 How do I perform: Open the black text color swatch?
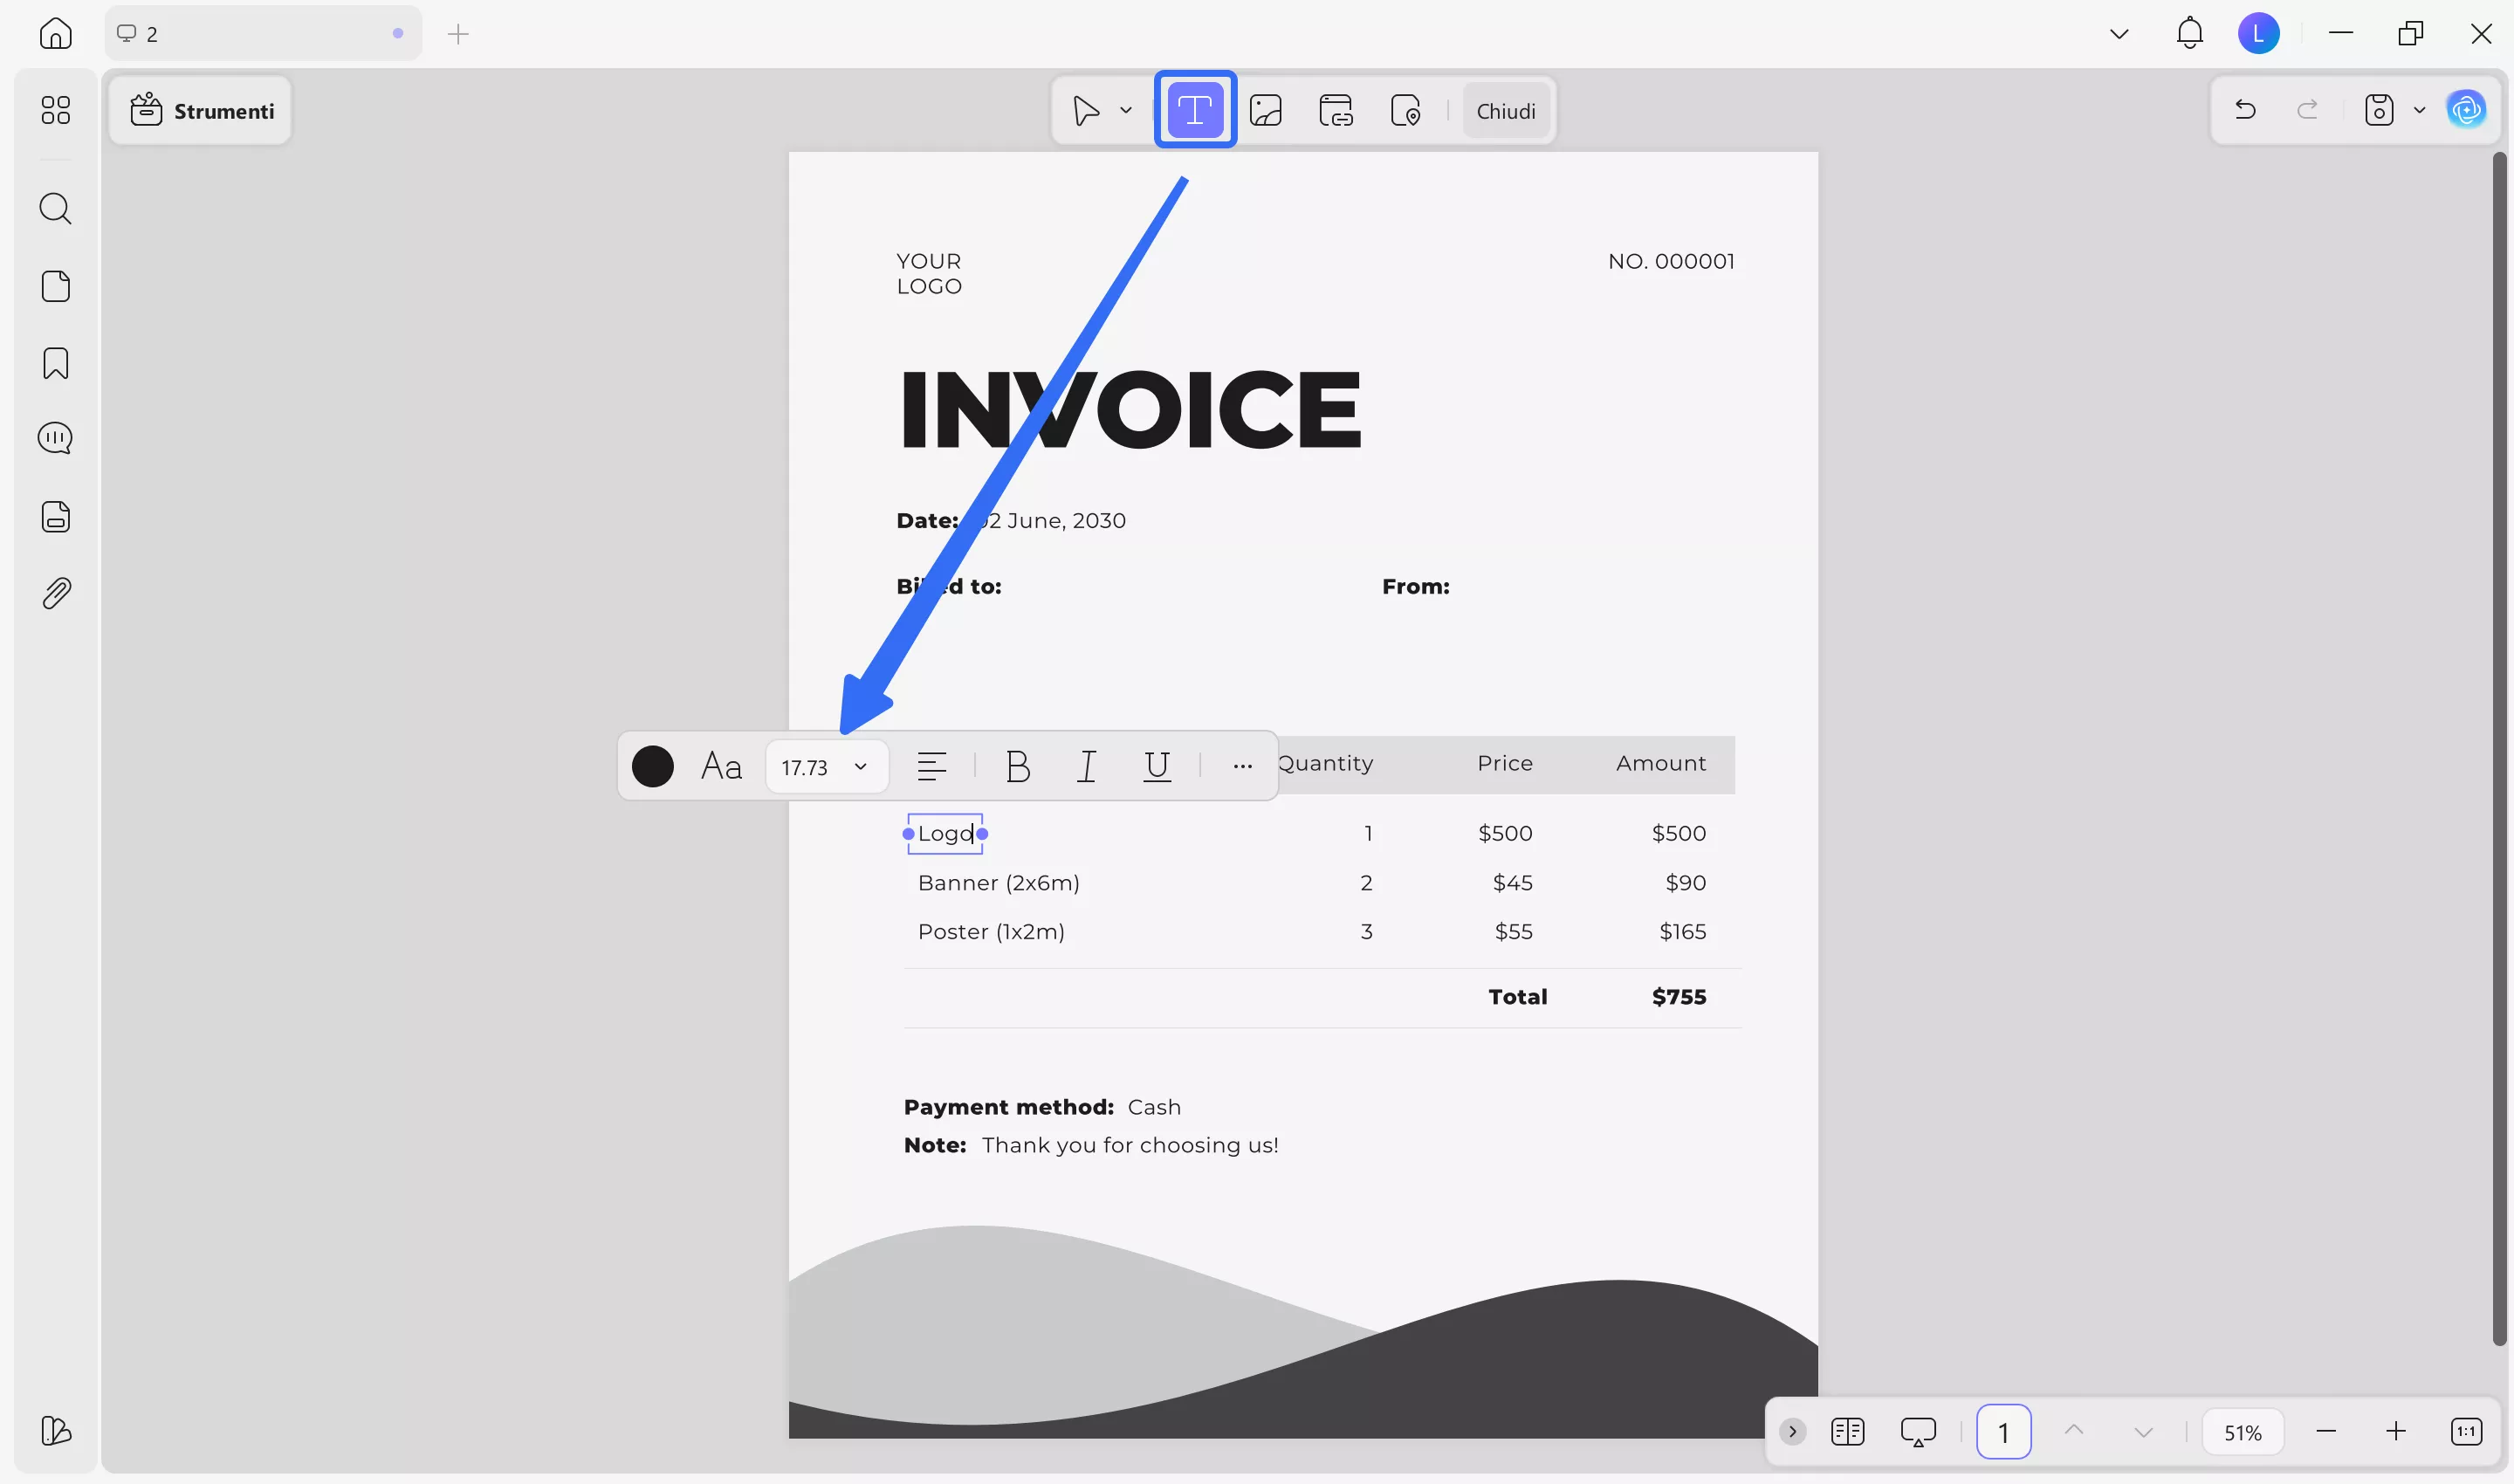pyautogui.click(x=652, y=767)
